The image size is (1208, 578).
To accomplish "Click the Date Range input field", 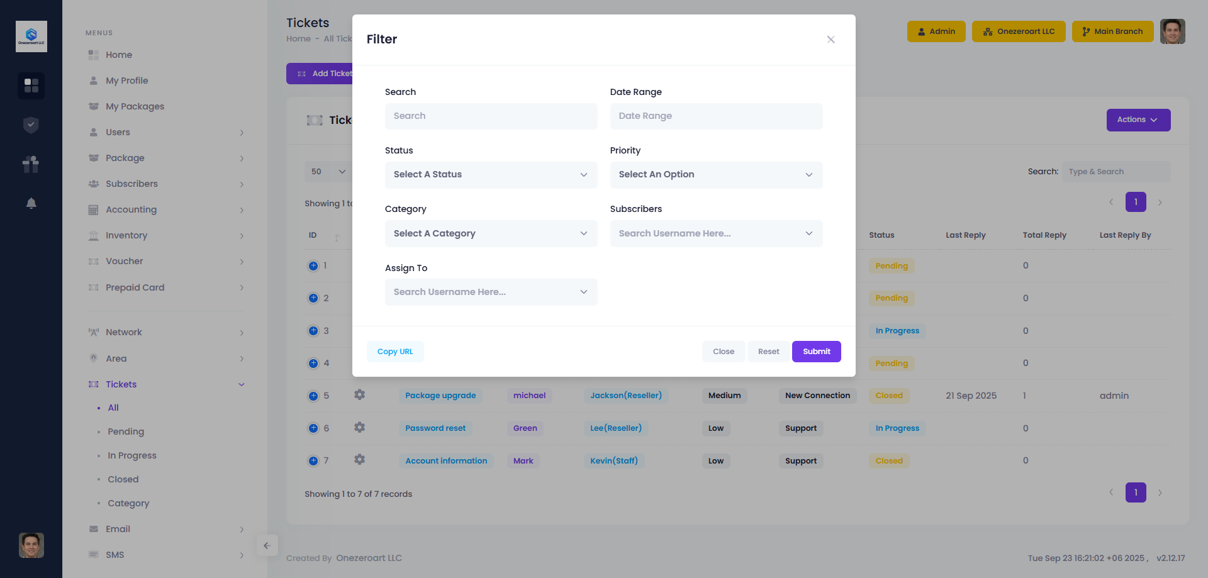I will pos(716,116).
